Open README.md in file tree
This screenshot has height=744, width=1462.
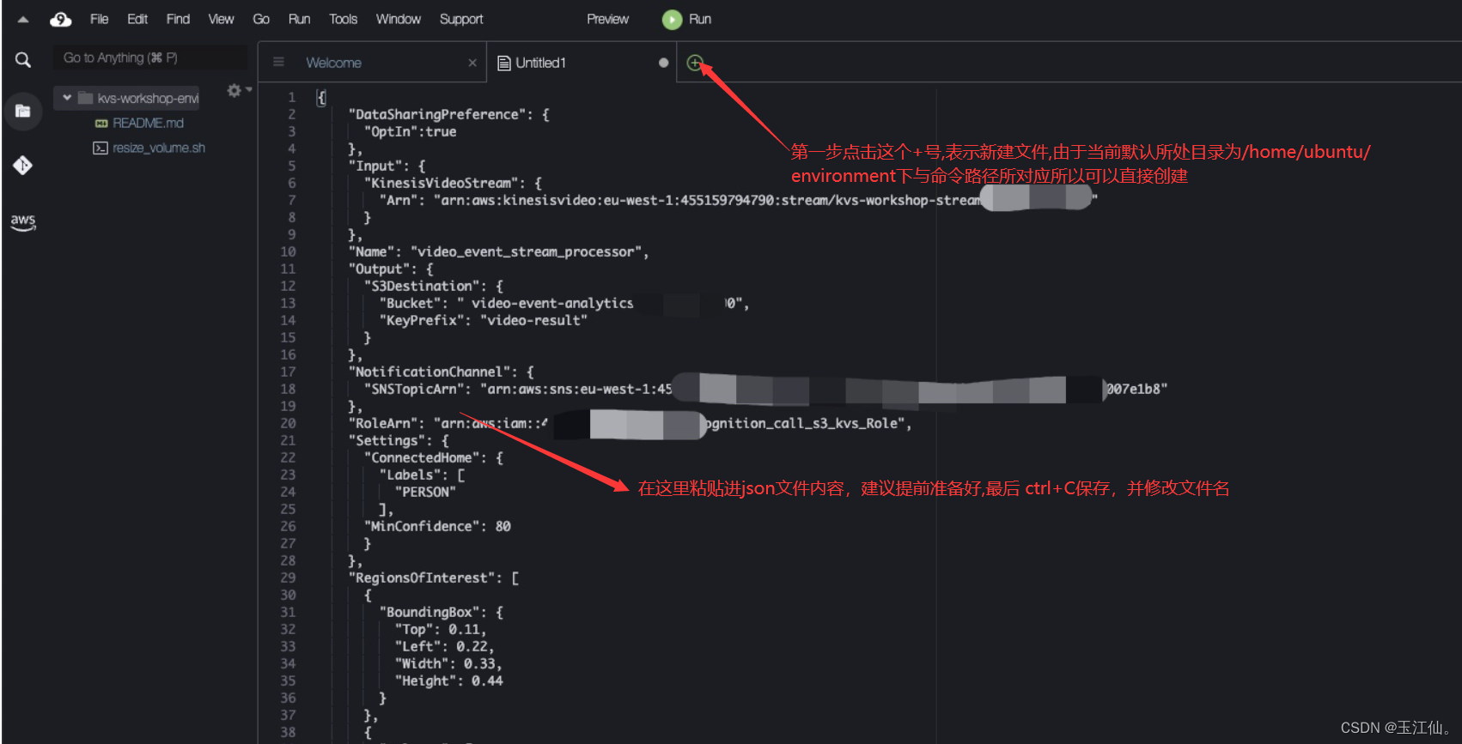coord(148,123)
